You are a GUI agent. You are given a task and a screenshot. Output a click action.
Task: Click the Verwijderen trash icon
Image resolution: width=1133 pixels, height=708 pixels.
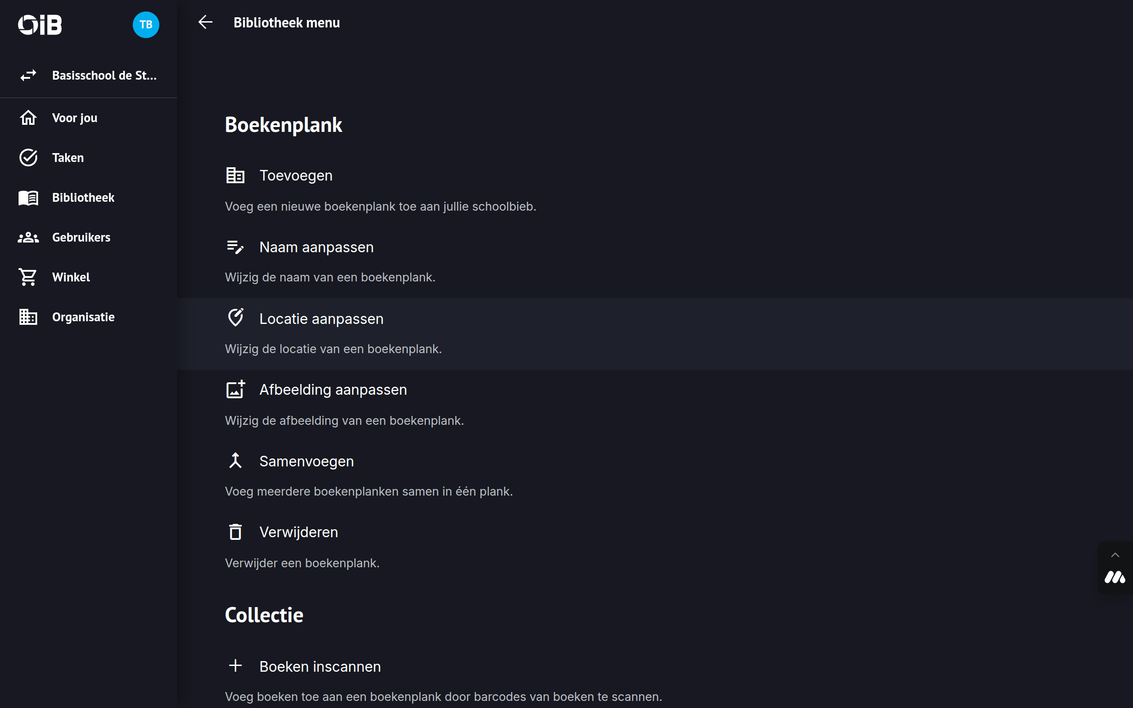click(235, 532)
